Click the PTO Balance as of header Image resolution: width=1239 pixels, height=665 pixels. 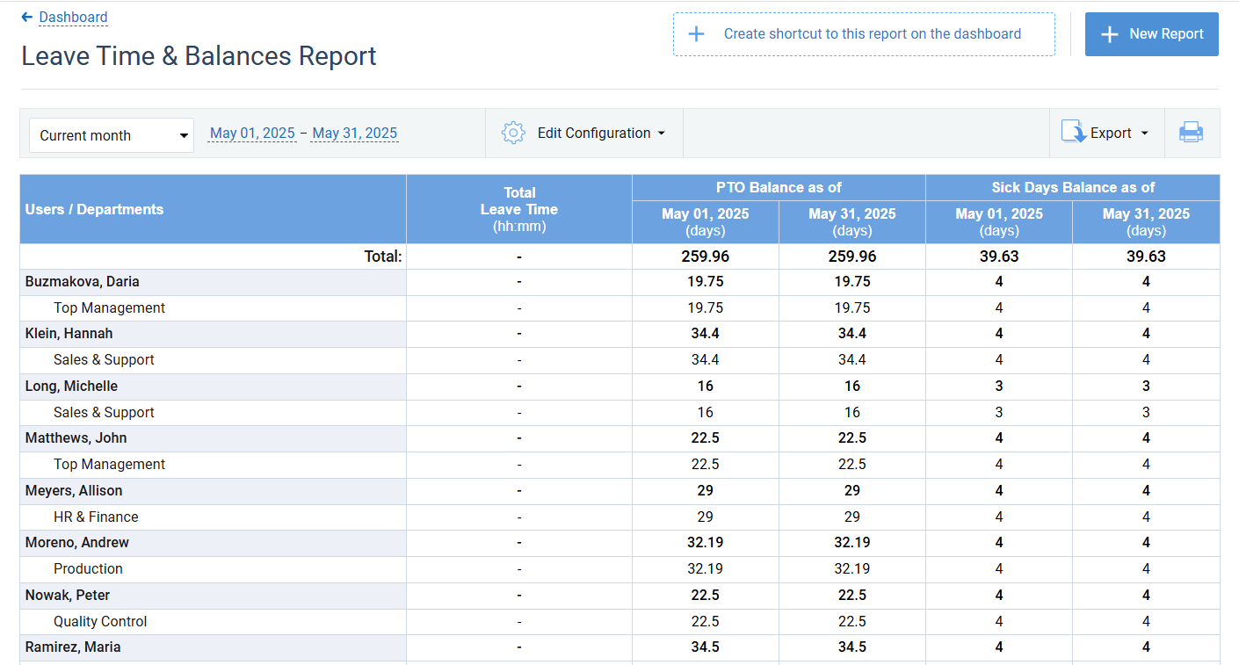(779, 187)
